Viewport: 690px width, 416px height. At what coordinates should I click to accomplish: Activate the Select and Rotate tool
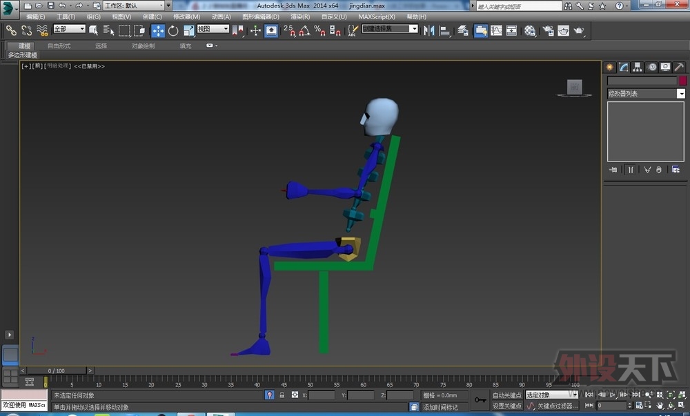click(x=173, y=30)
